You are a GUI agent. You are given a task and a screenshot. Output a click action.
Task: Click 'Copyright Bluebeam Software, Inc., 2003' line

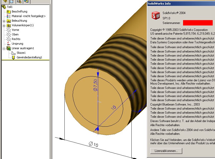click(x=175, y=104)
